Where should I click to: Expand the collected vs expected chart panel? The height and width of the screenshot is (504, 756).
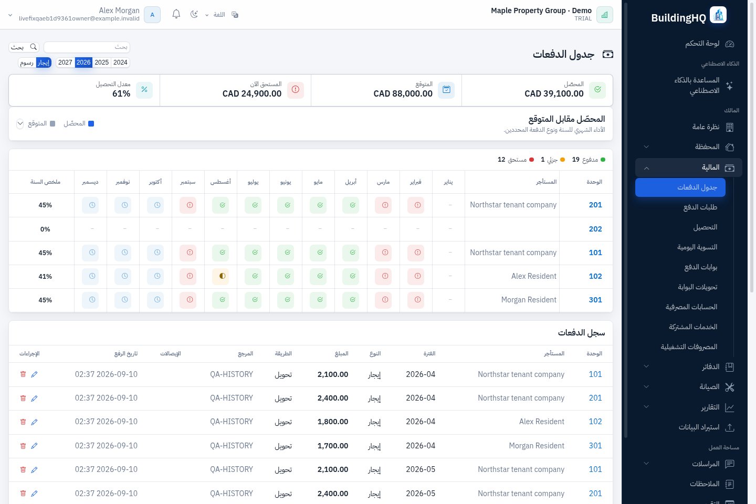click(x=20, y=124)
